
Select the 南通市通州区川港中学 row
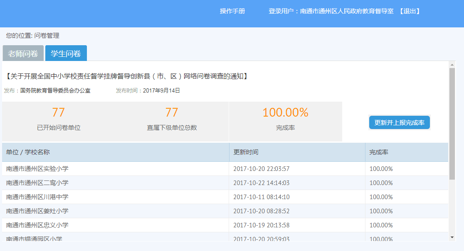[x=37, y=197]
